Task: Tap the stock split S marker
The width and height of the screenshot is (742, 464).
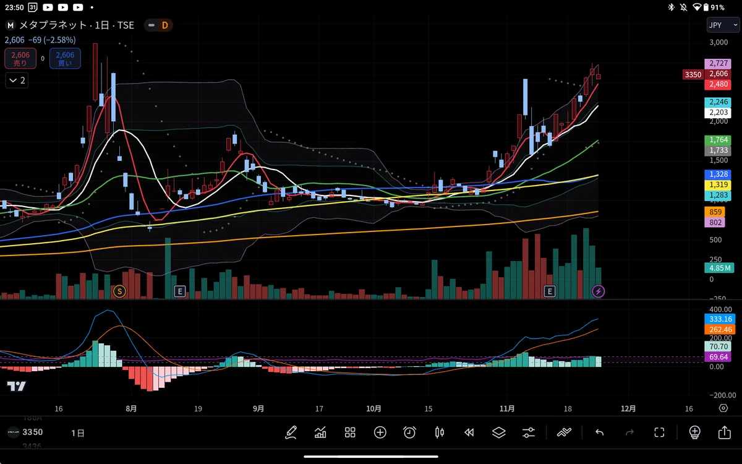Action: 119,291
